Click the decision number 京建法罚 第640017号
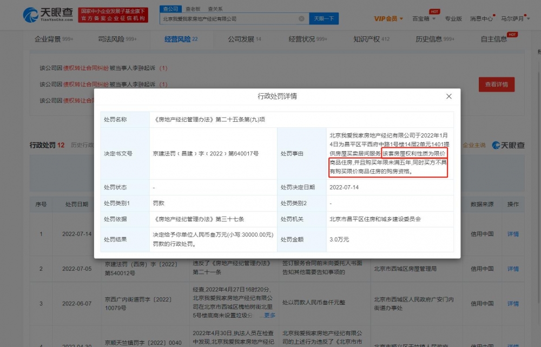541x347 pixels. pos(206,154)
